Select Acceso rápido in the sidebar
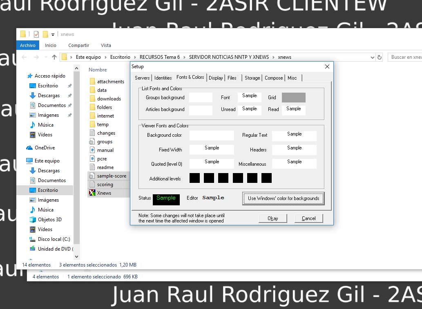Screen dimensions: 422x309 click(50, 76)
